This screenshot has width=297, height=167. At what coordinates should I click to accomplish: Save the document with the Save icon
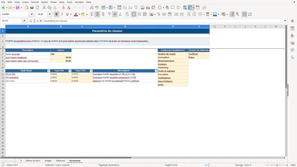tap(18, 8)
